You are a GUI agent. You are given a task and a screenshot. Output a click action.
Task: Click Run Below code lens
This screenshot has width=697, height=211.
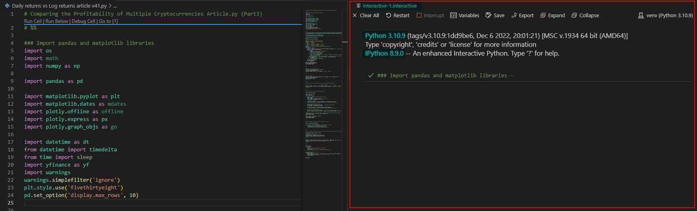(57, 21)
